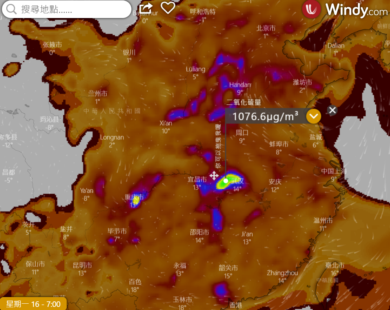
Task: Add location to favorites heart icon
Action: pyautogui.click(x=168, y=8)
